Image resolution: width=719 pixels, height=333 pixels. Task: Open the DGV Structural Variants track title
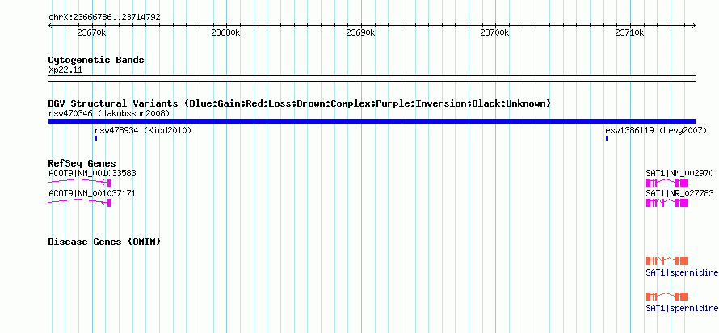click(300, 103)
